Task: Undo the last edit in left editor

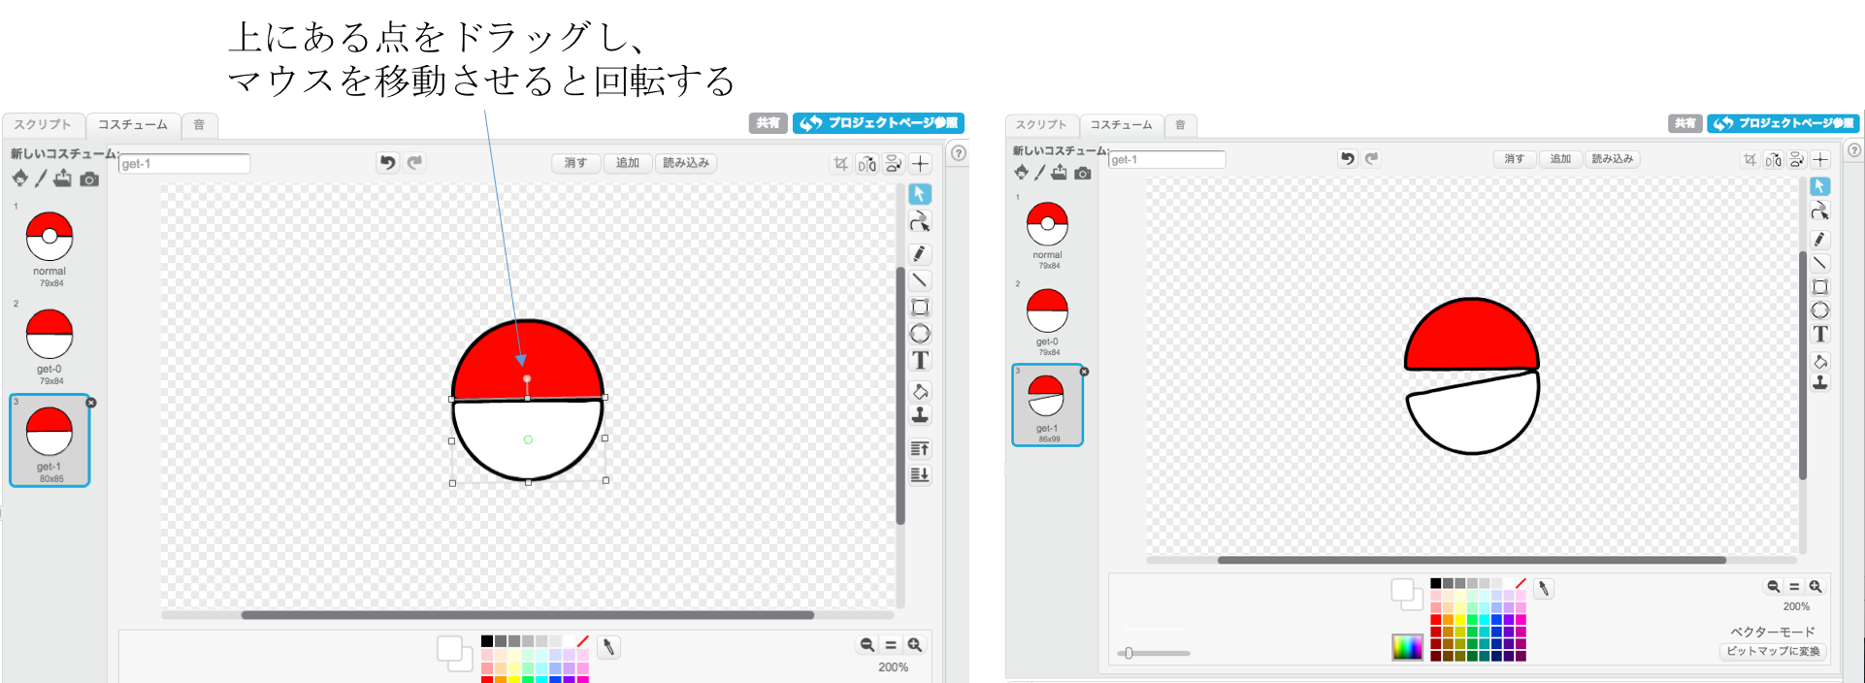Action: 387,163
